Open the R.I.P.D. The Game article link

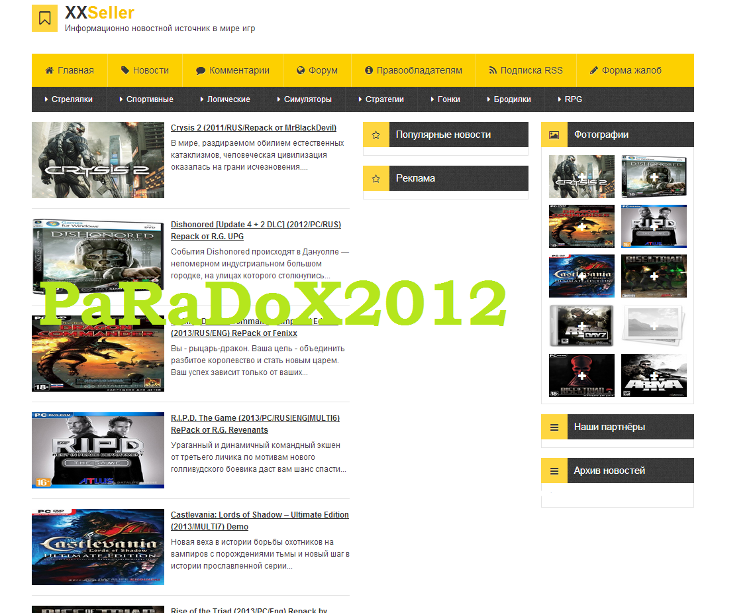point(255,424)
